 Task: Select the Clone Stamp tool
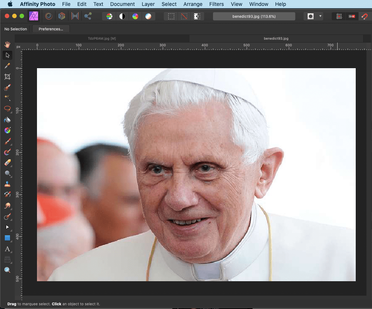click(7, 184)
